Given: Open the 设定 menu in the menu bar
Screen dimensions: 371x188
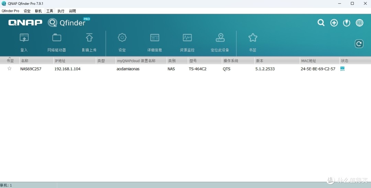Looking at the screenshot, I should (x=27, y=11).
